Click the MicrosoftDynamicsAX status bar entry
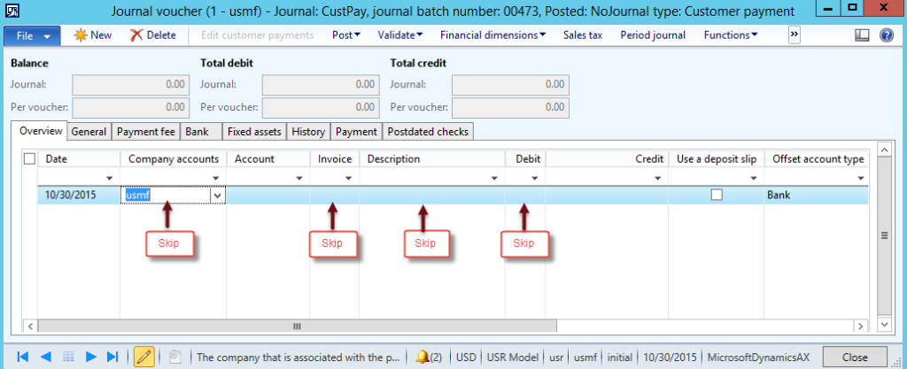 pos(757,357)
